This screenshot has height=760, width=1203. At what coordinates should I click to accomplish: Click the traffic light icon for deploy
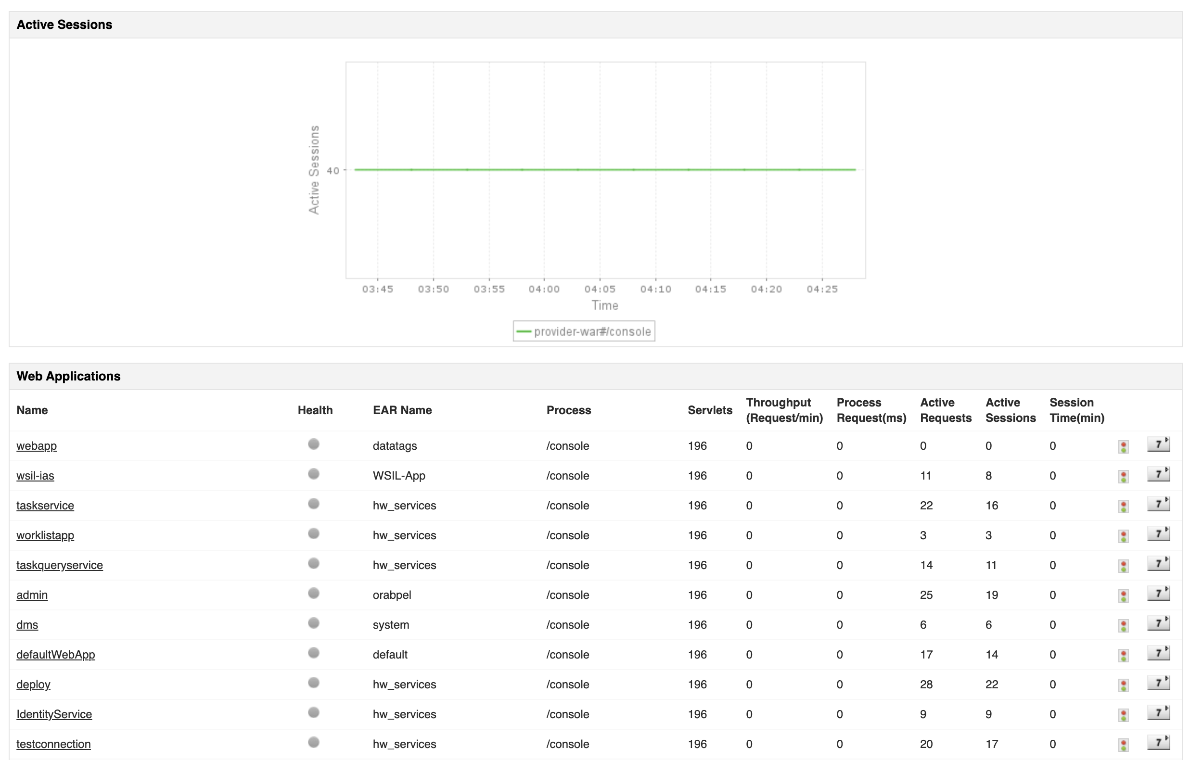click(1124, 684)
